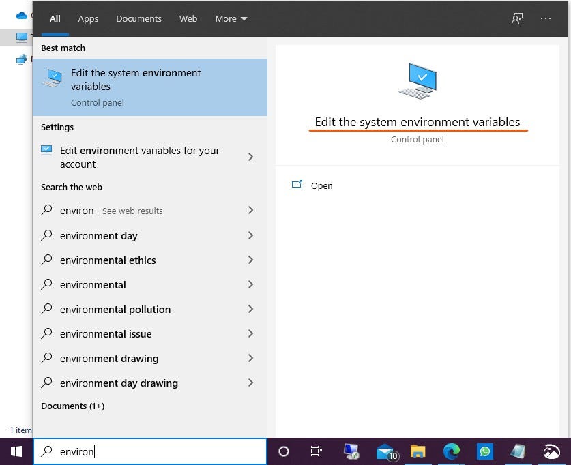Click Open in the preview pane
The height and width of the screenshot is (465, 571).
point(321,185)
